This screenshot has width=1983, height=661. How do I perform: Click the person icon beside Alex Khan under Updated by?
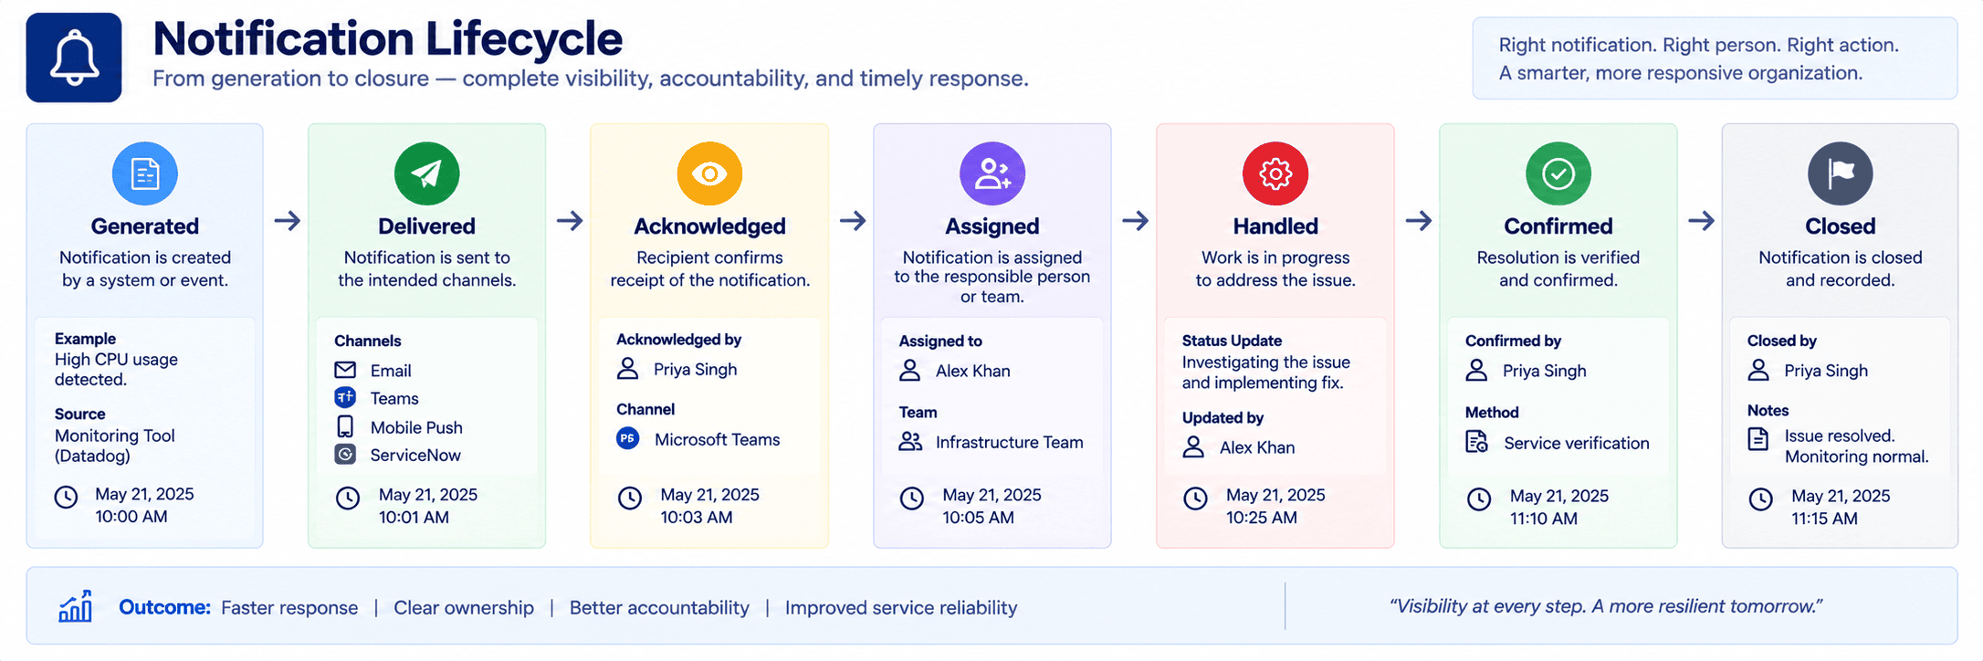pos(1193,446)
